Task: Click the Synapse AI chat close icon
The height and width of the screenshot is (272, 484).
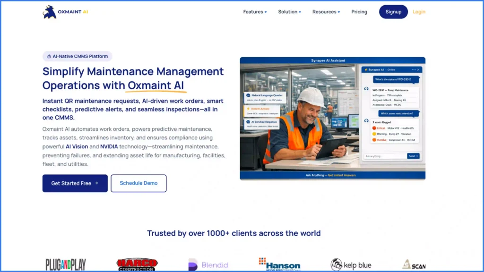Action: tap(418, 70)
